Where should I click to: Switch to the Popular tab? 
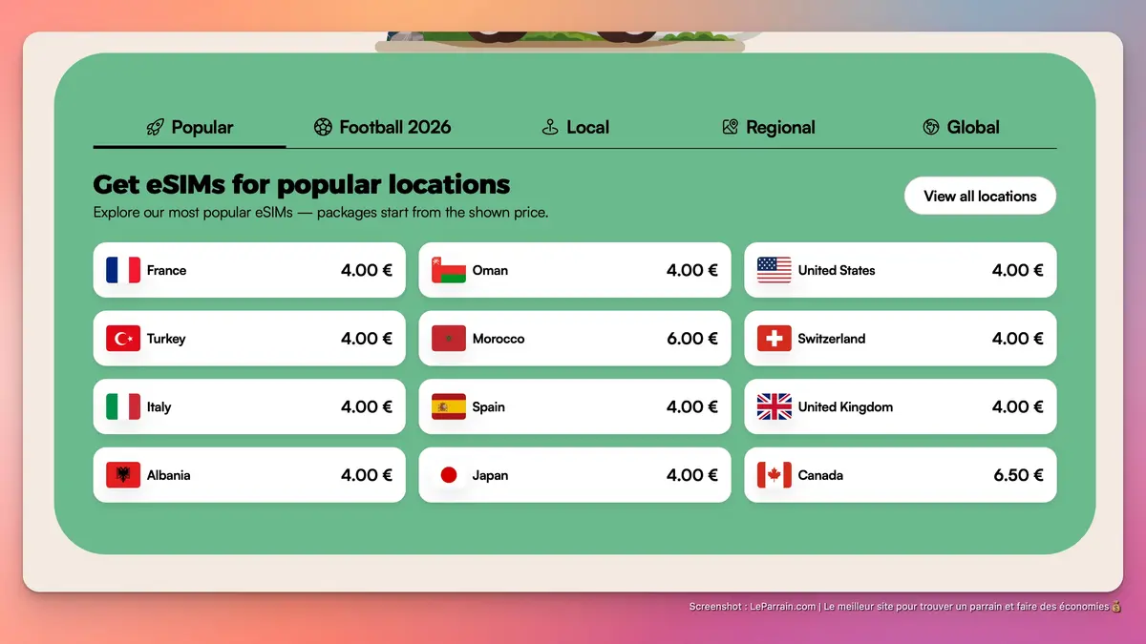(189, 127)
